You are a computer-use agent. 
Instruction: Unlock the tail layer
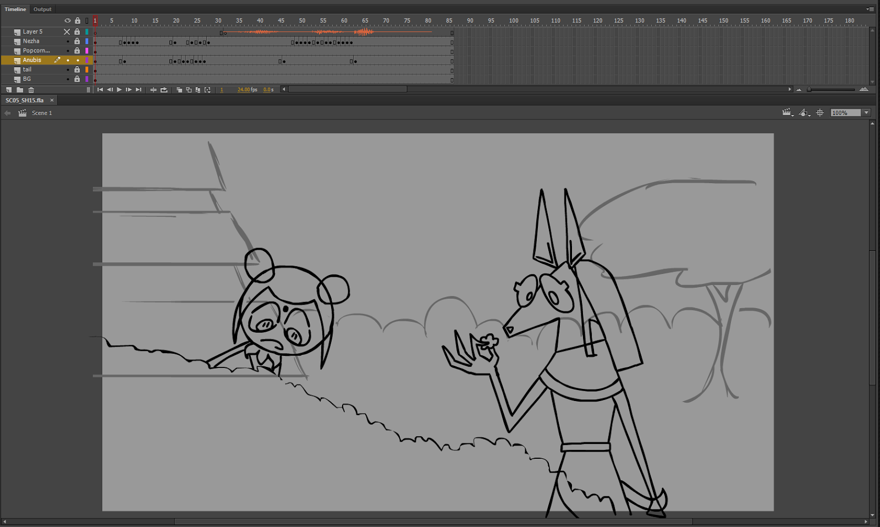78,70
